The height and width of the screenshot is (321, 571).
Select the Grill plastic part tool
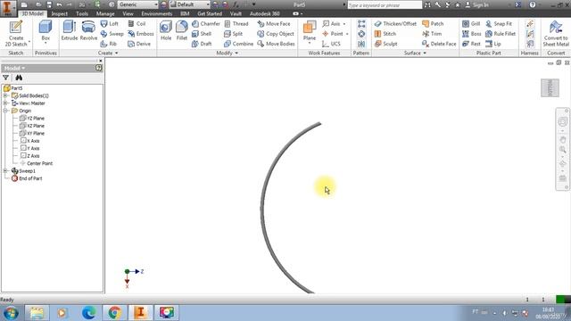click(471, 24)
